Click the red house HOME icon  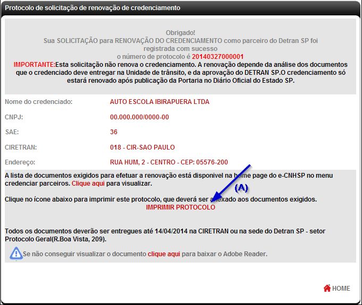(327, 288)
